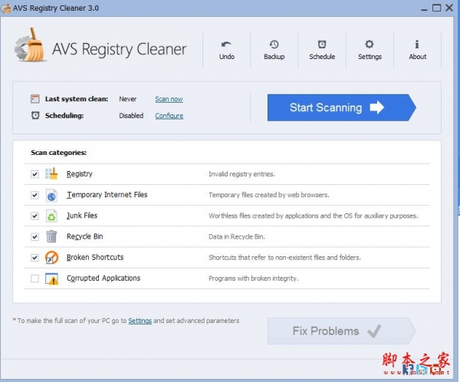This screenshot has width=460, height=382.
Task: Follow the Settings link in footer note
Action: click(140, 321)
